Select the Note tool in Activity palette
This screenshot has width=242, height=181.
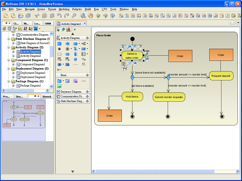point(67,65)
